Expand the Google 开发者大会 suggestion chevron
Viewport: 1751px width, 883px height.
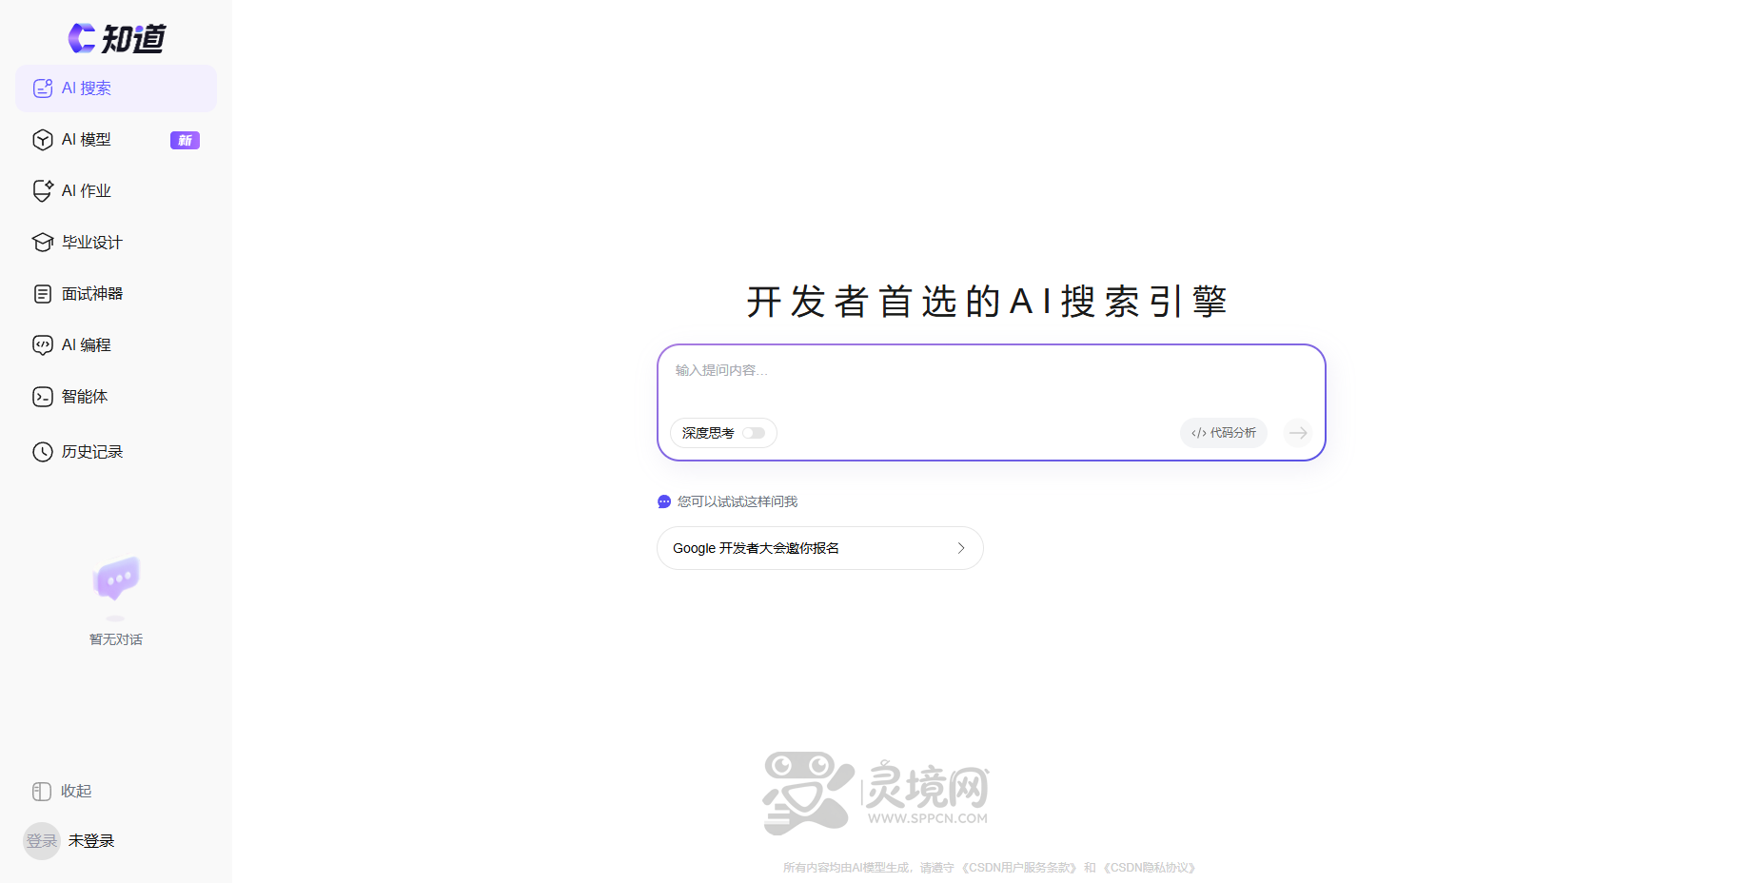click(961, 548)
